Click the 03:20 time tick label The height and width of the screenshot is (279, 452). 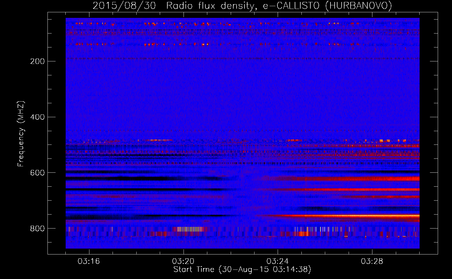183,261
